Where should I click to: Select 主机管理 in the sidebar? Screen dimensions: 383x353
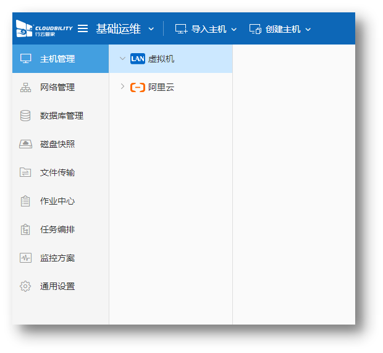point(61,59)
